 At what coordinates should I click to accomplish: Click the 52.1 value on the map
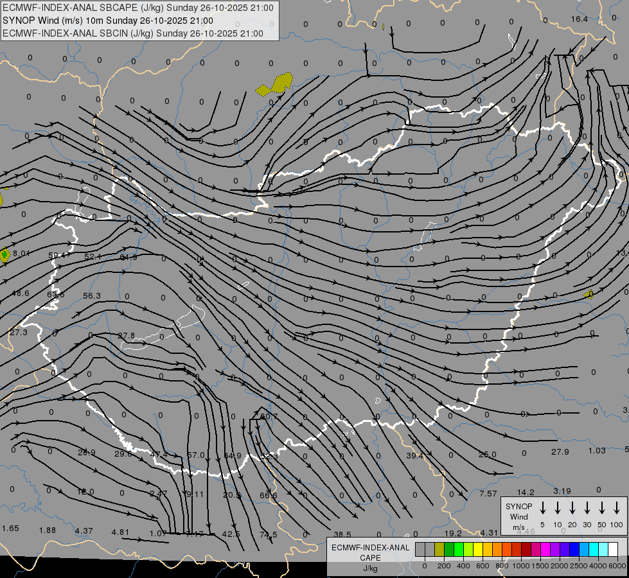coord(93,256)
